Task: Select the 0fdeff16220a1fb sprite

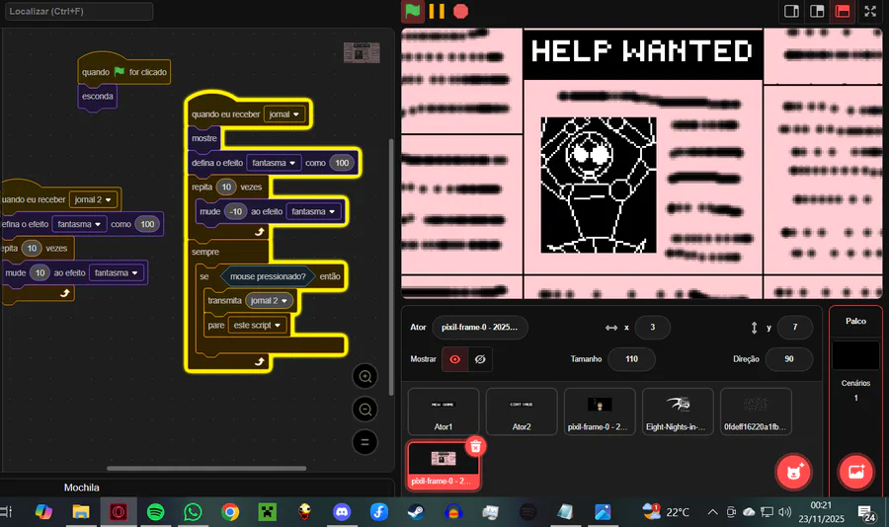Action: pyautogui.click(x=756, y=412)
